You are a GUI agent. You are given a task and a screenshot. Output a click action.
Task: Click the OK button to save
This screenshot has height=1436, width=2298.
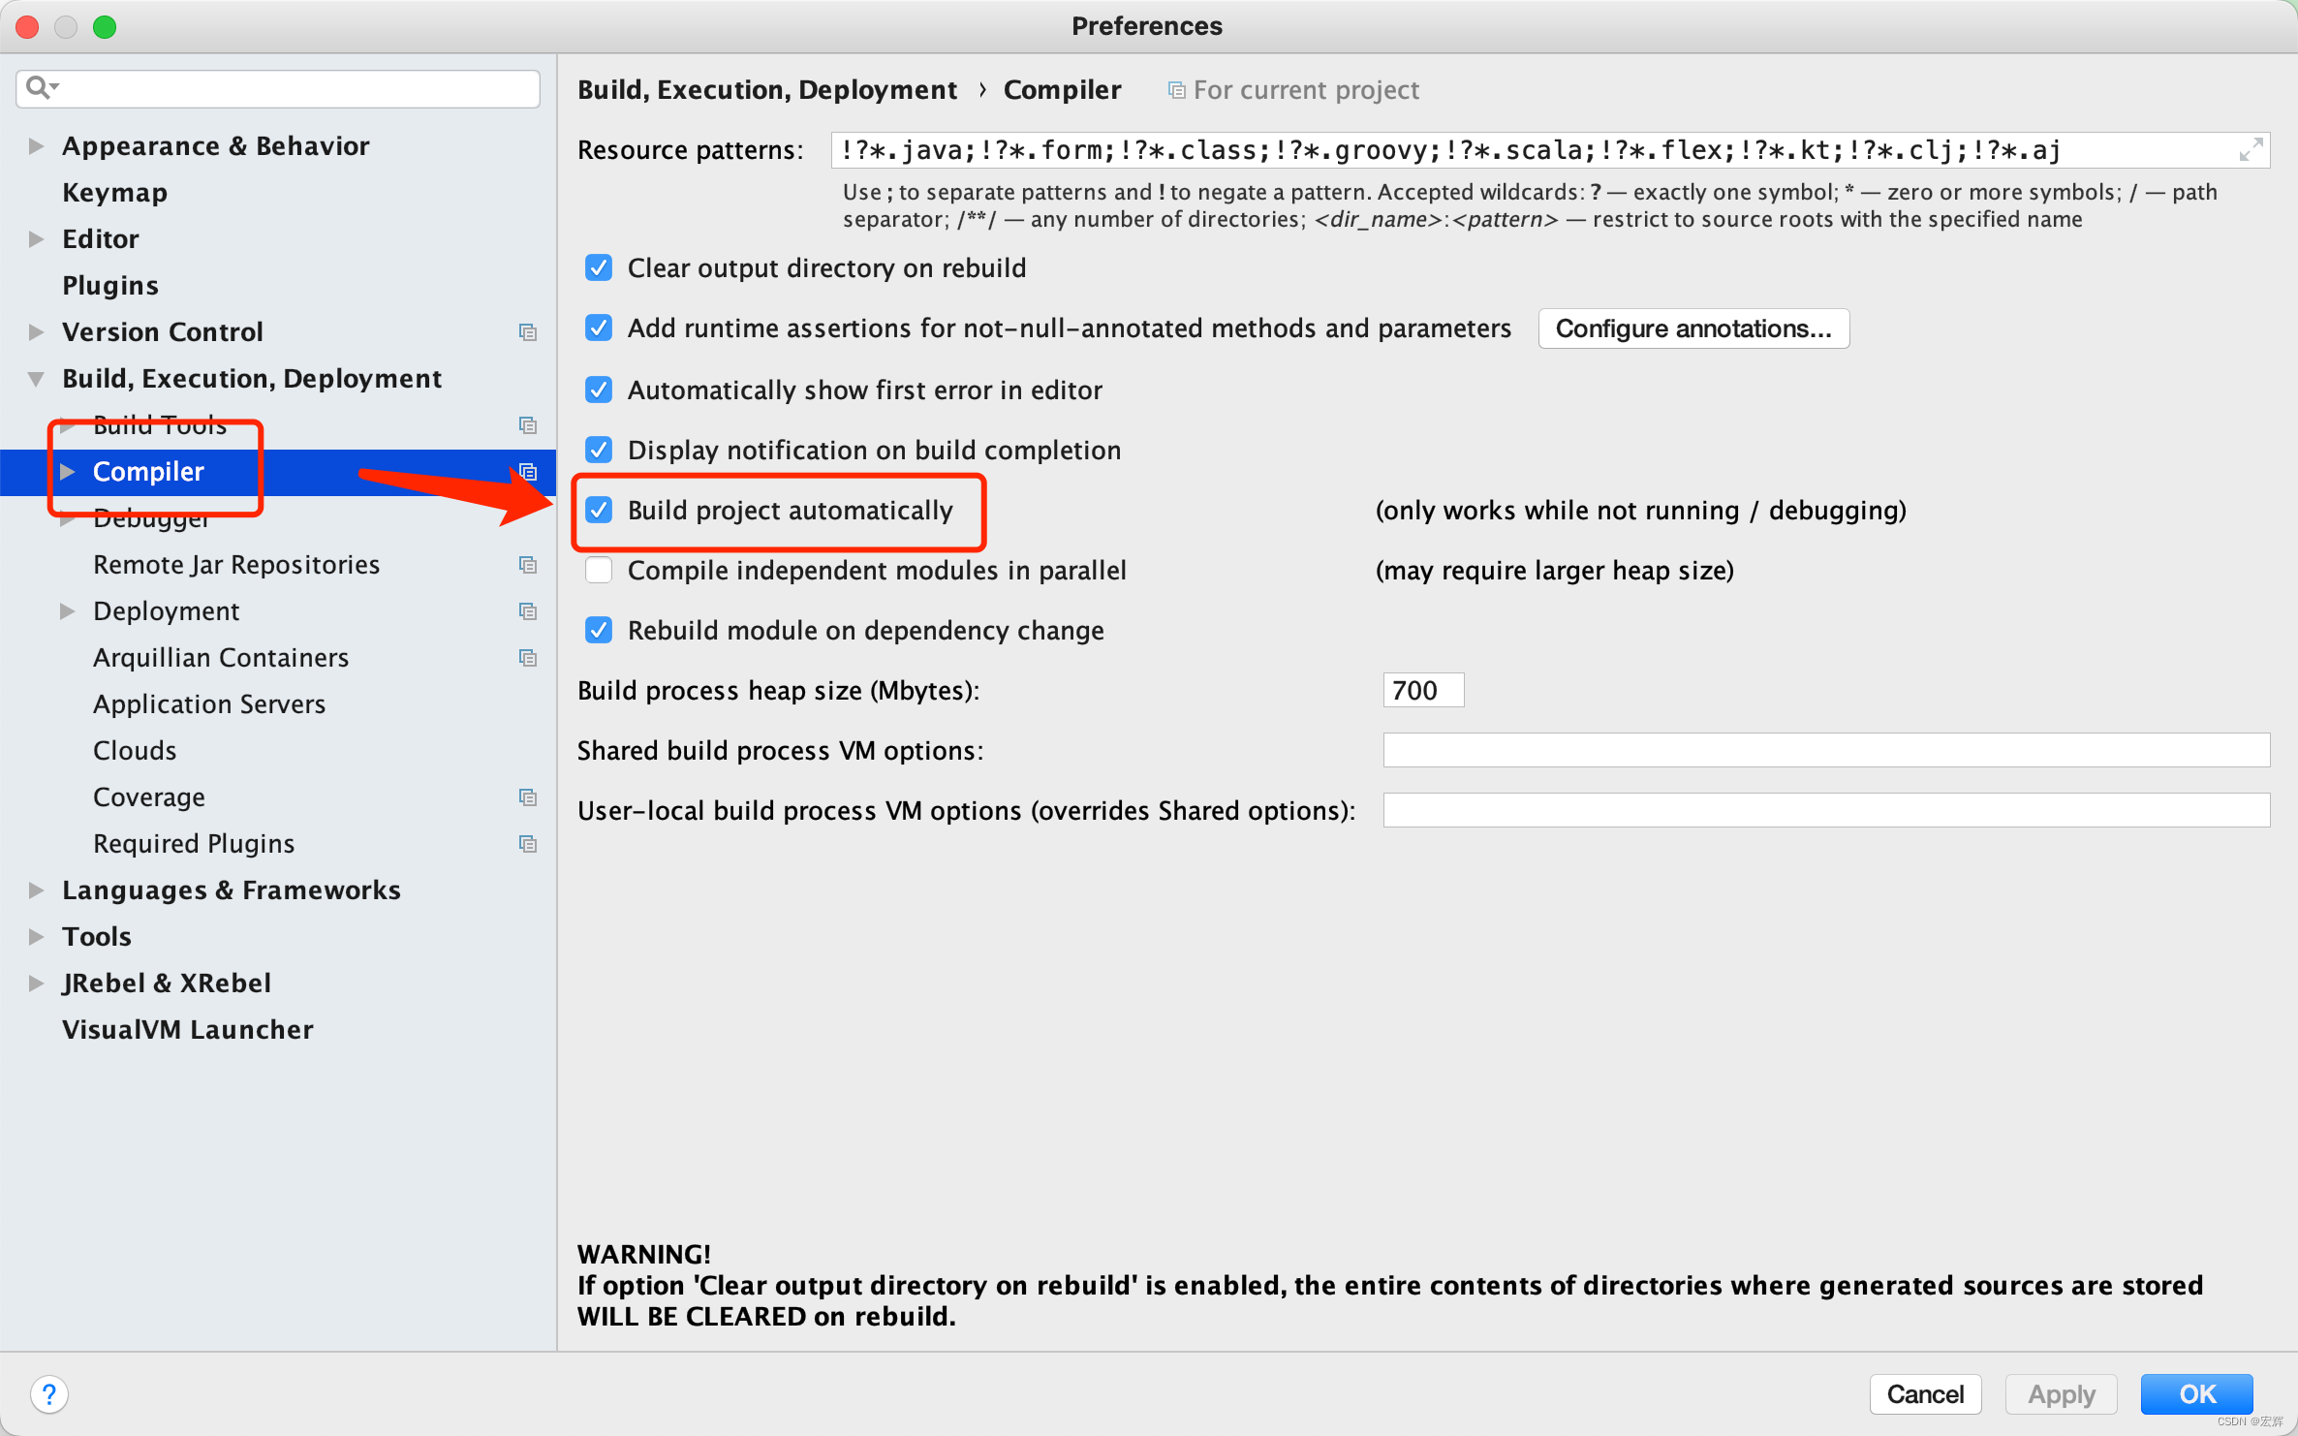click(2200, 1389)
